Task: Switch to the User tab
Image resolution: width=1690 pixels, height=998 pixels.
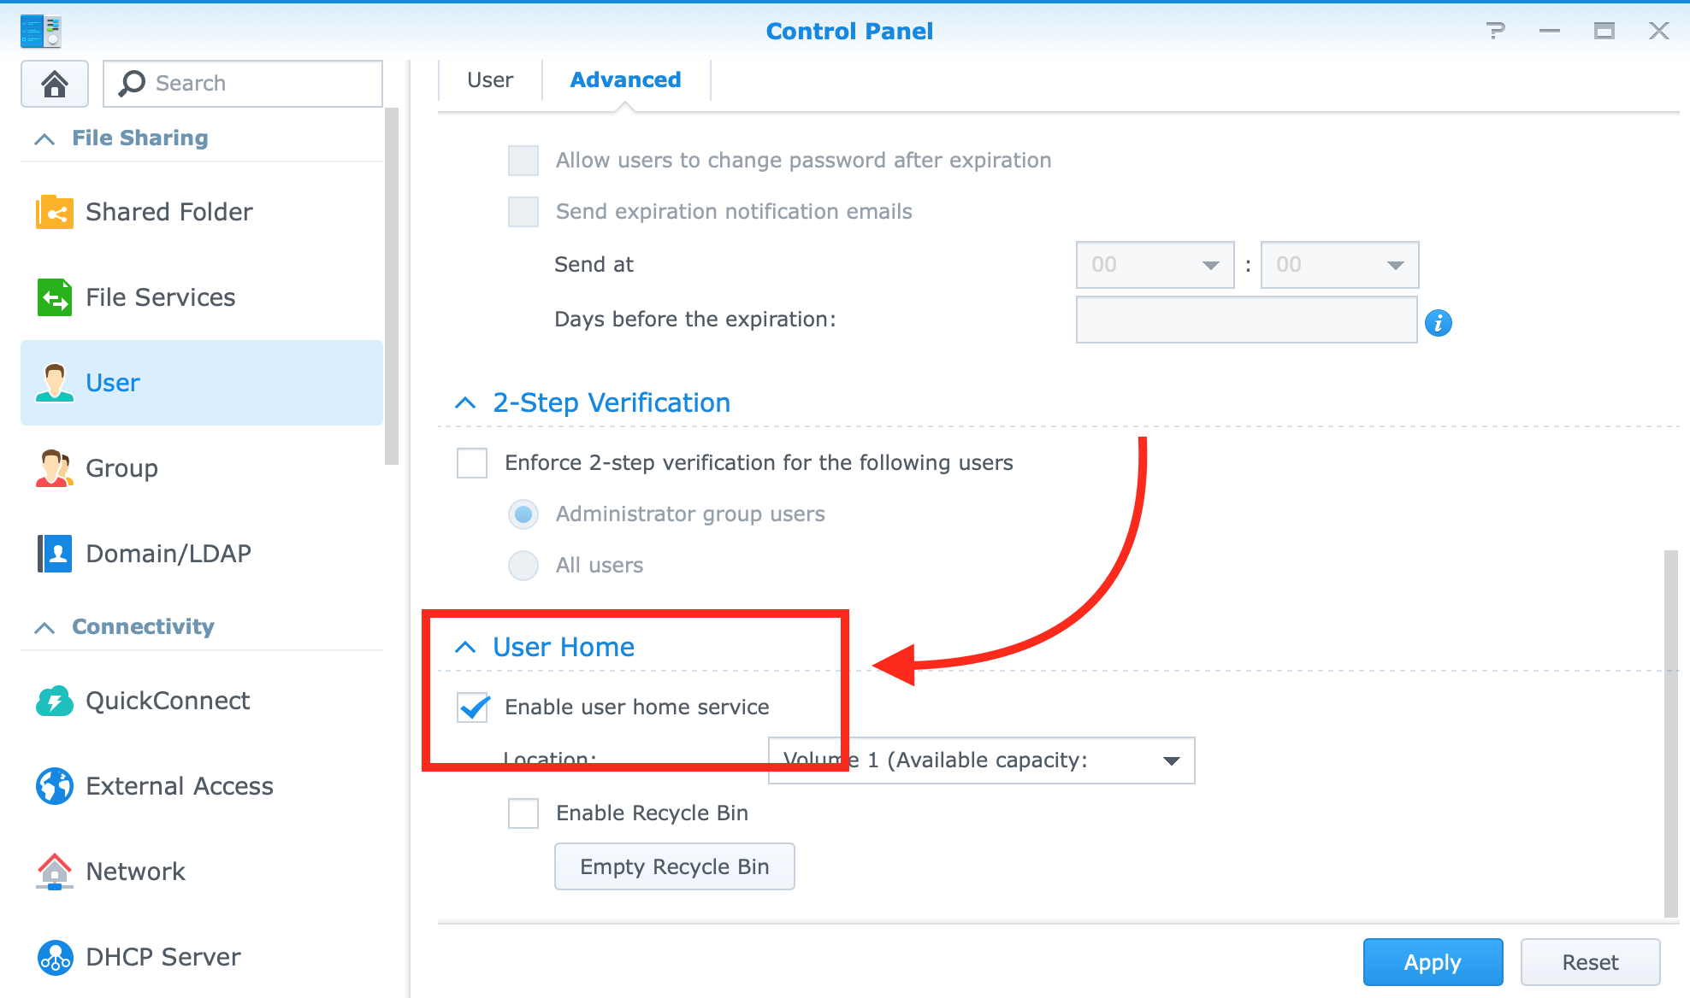Action: [490, 80]
